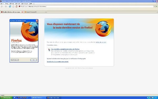Click the Firefox globe logo in page banner
Image resolution: width=158 pixels, height=99 pixels.
(x=103, y=29)
